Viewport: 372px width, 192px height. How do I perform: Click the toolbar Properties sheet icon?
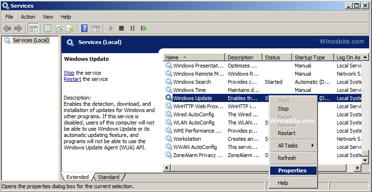(47, 29)
